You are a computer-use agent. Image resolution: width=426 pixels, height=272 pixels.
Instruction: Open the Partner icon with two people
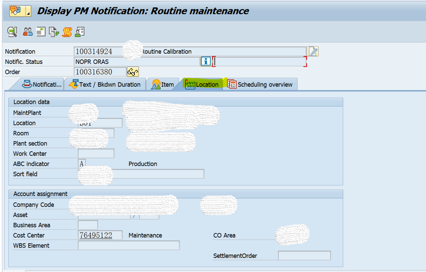click(28, 32)
